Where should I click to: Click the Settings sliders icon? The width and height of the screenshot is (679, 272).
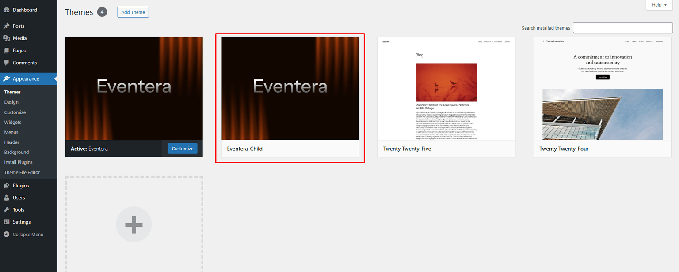(7, 222)
